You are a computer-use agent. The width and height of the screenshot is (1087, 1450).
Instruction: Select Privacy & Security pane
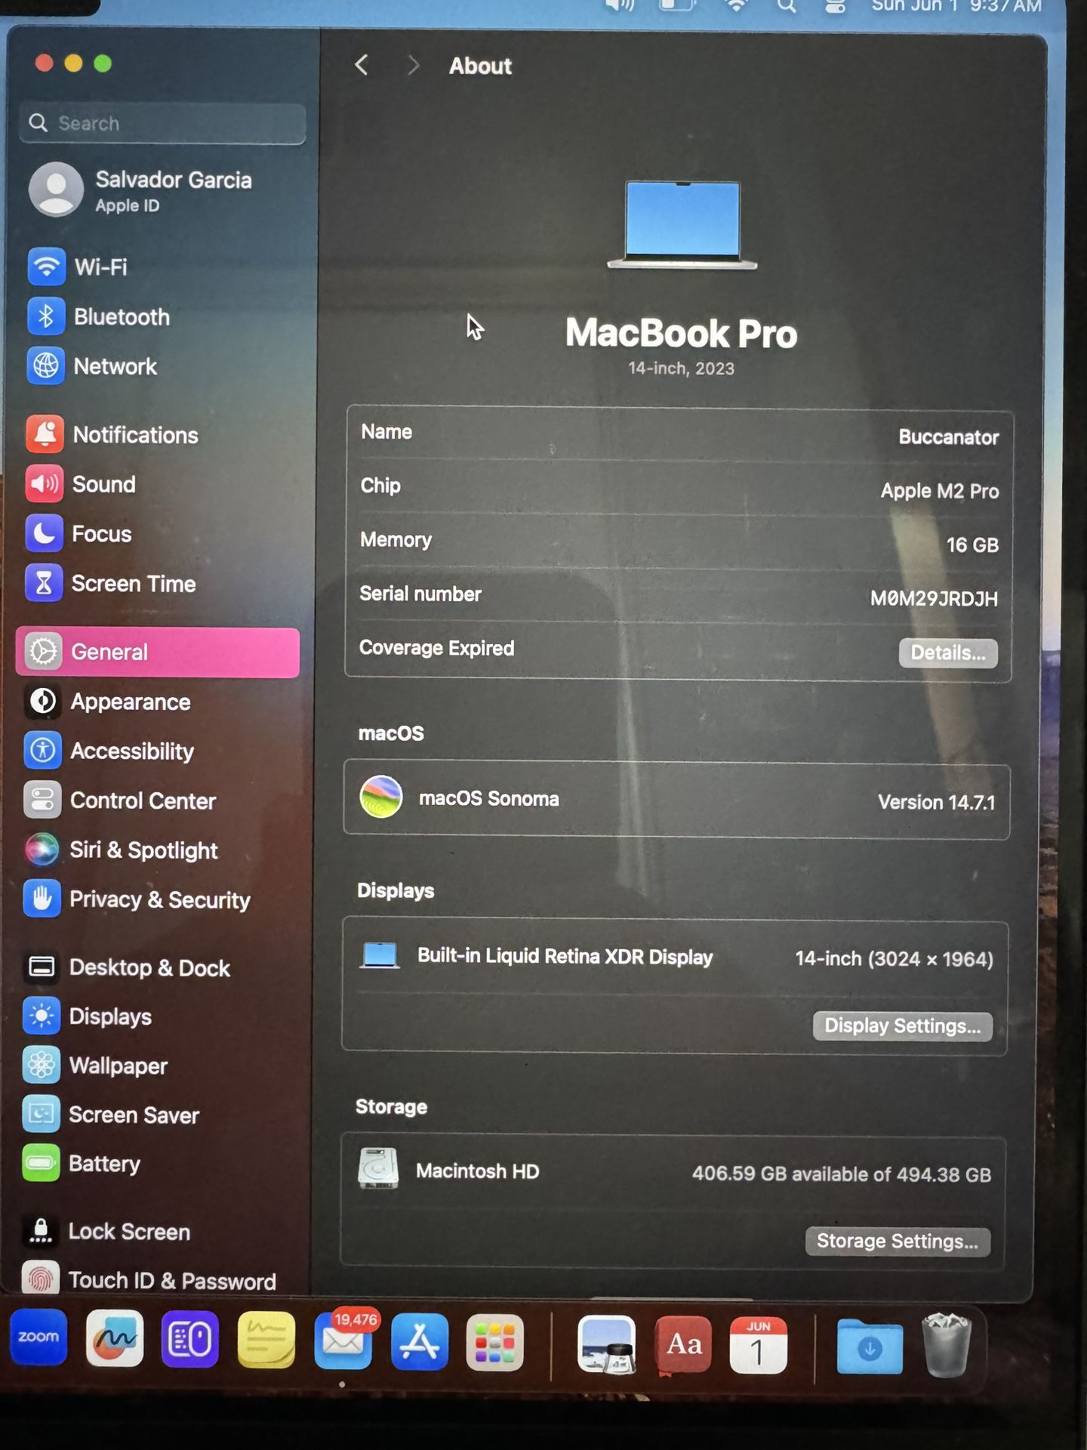159,899
